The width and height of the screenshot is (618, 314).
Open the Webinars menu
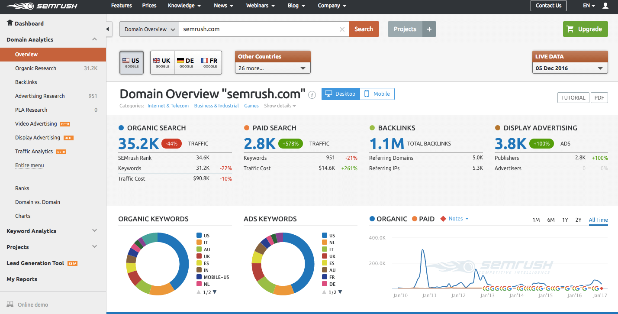coord(261,6)
